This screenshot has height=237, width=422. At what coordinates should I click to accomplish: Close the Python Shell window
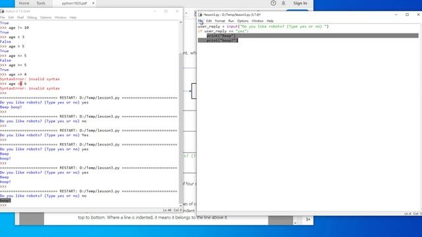[177, 11]
